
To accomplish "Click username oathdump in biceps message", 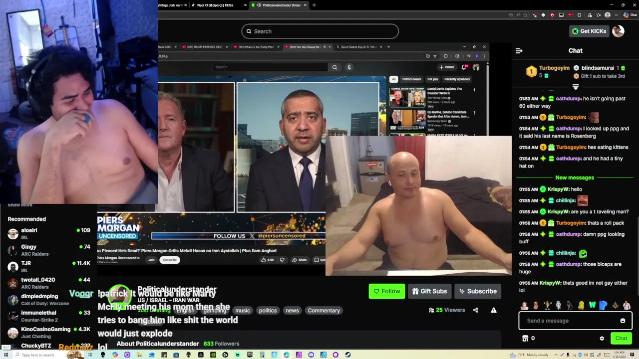I will (569, 264).
